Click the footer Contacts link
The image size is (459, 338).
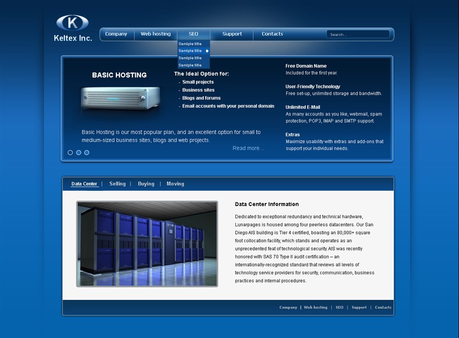[x=383, y=307]
